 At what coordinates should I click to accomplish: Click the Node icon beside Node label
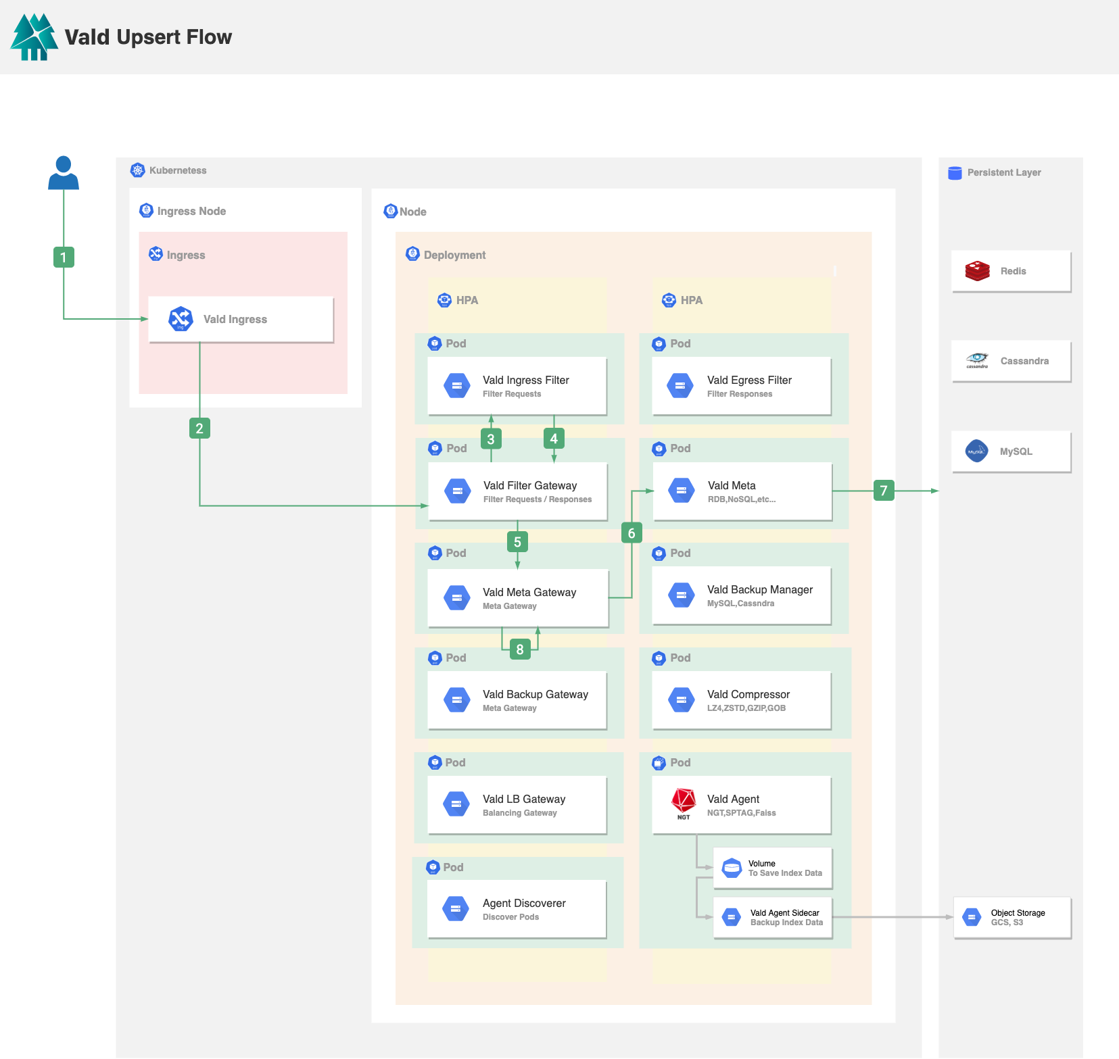click(391, 211)
